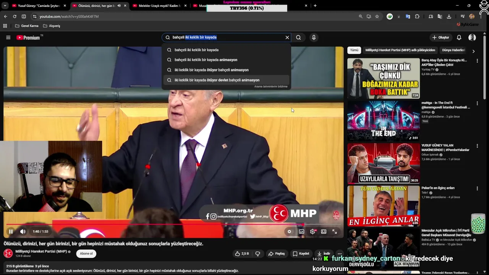
Task: Bookmark this page with star icon
Action: tap(377, 16)
